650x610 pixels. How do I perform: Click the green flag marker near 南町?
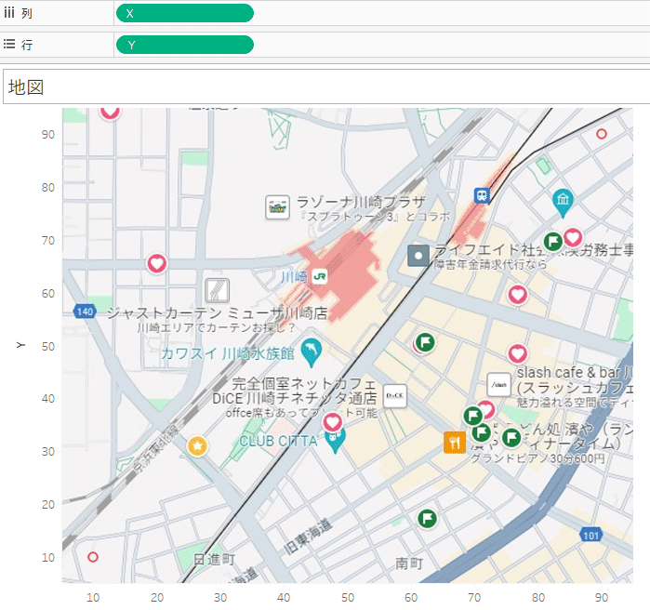pyautogui.click(x=427, y=518)
